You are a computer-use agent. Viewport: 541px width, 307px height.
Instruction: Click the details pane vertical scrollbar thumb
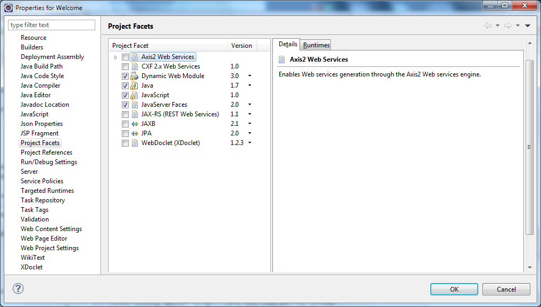coord(530,147)
